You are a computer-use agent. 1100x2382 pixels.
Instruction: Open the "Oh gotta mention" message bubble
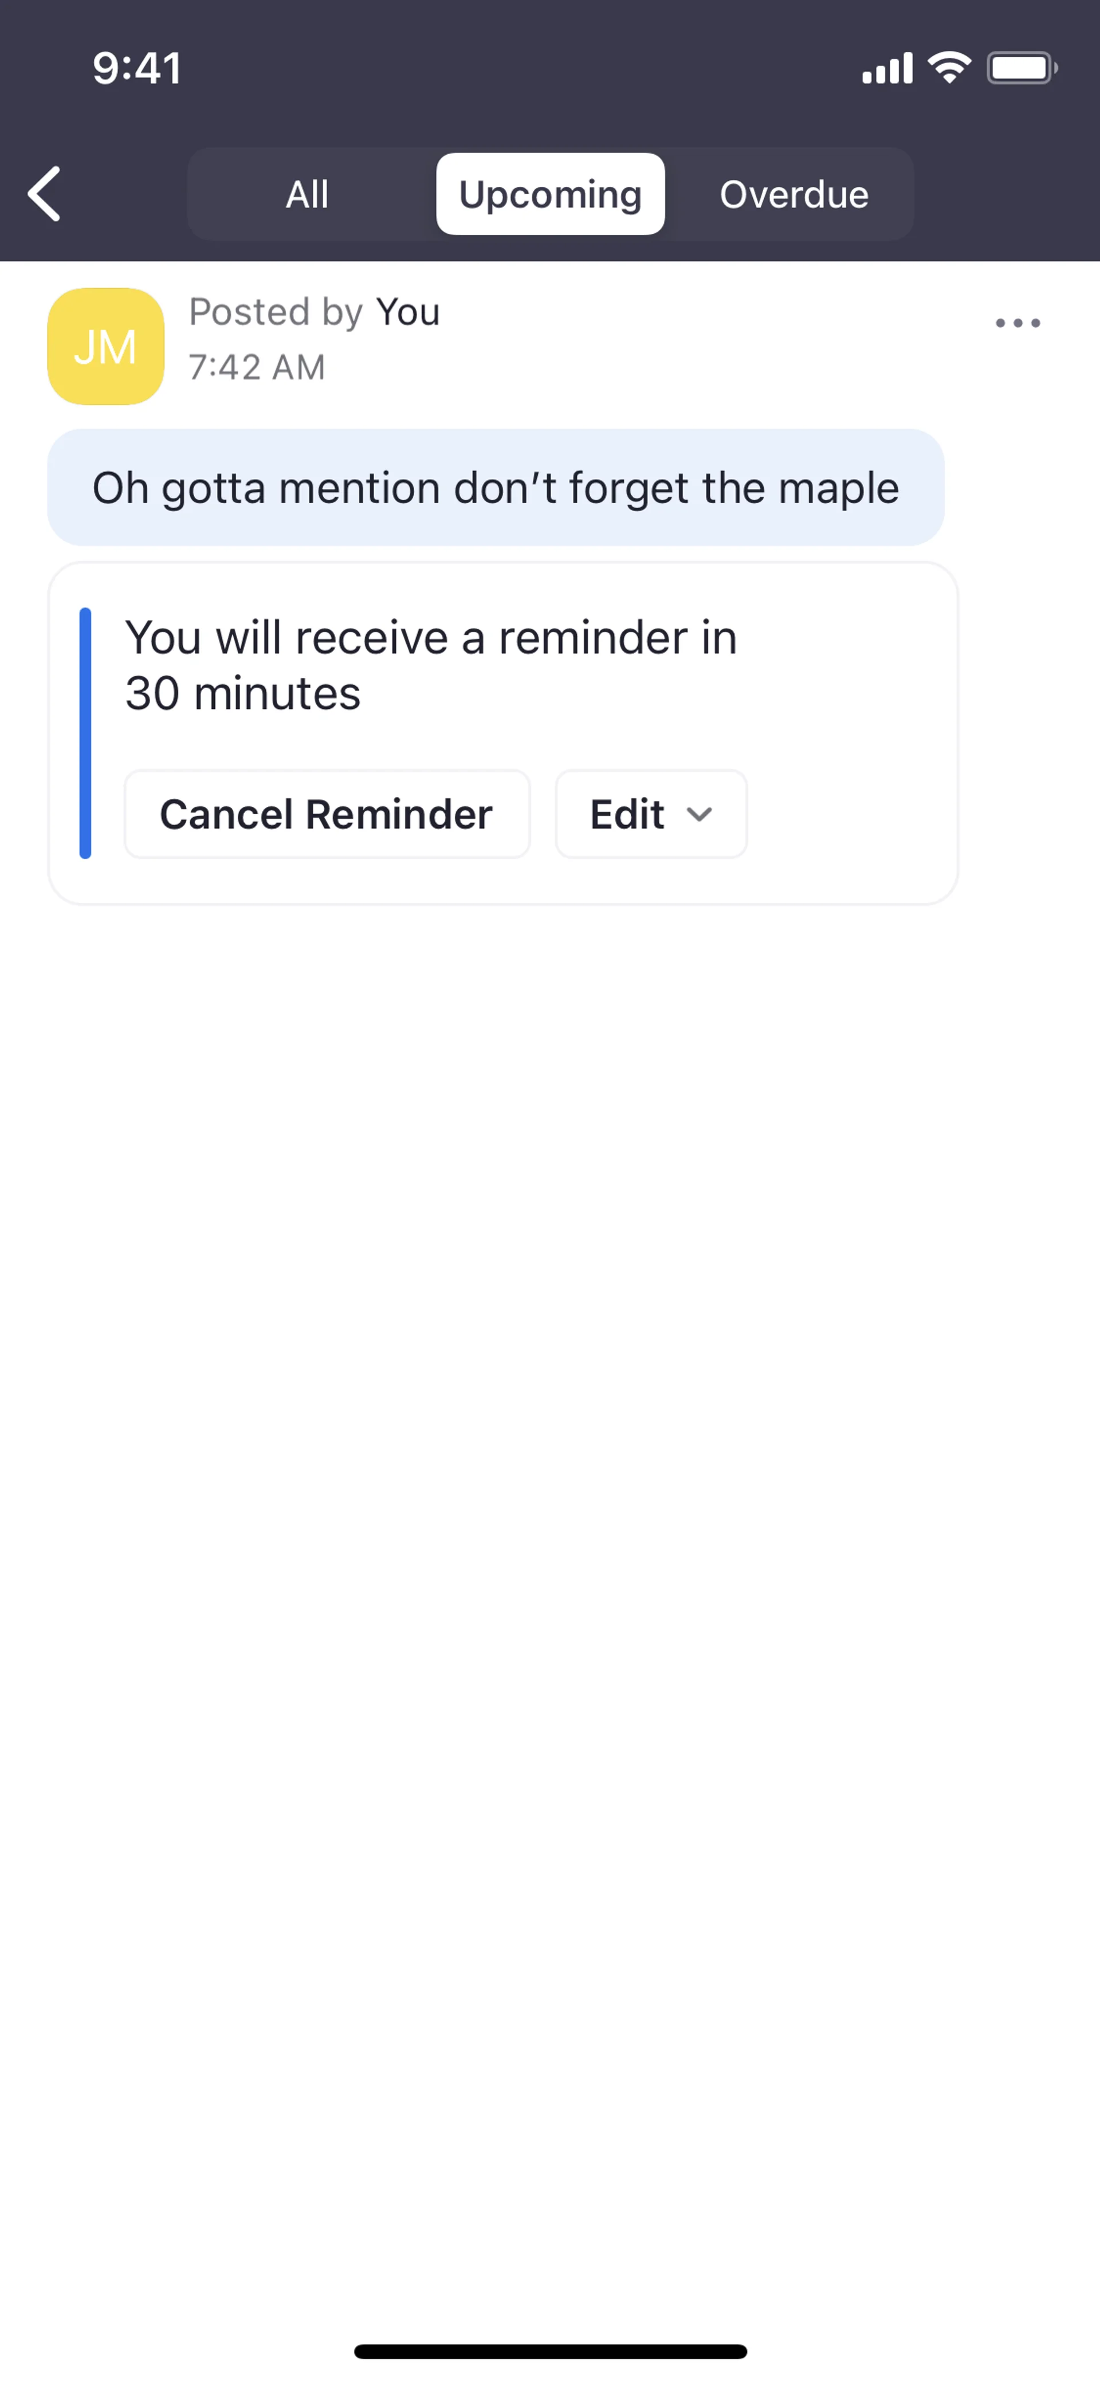tap(496, 488)
